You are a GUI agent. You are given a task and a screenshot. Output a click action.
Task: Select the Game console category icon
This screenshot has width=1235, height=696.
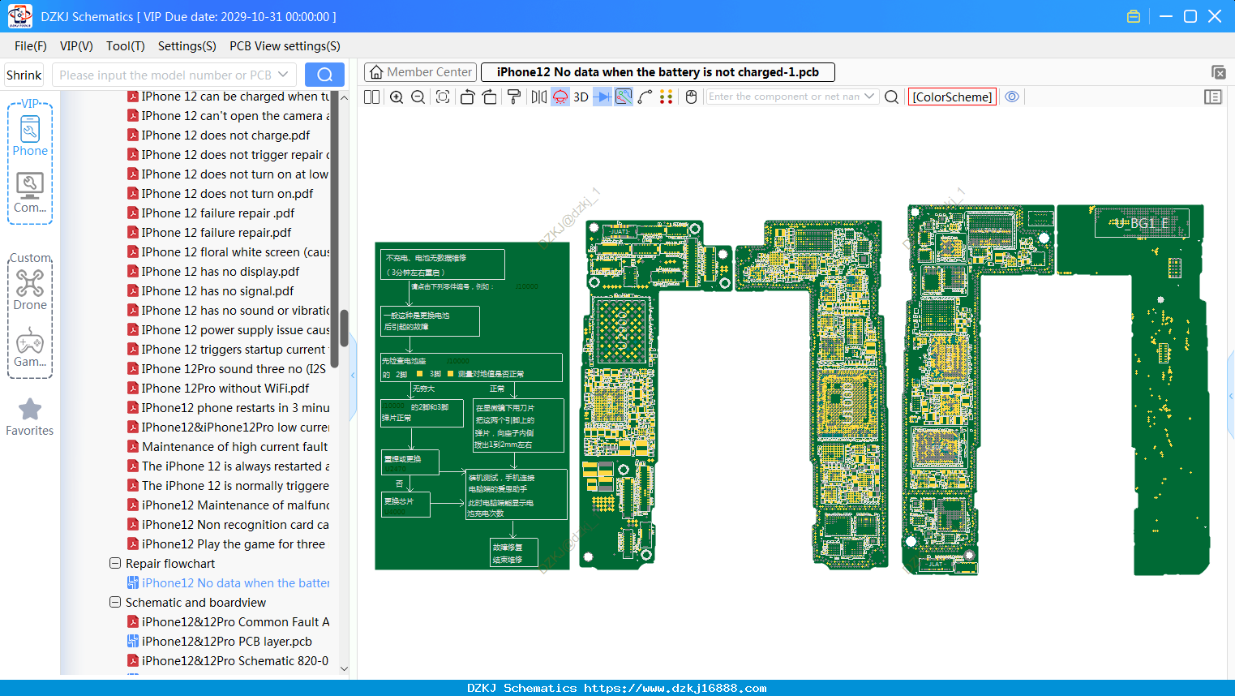coord(30,347)
